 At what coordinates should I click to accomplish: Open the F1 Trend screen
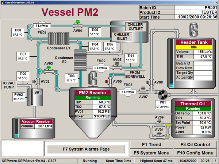[151, 145]
